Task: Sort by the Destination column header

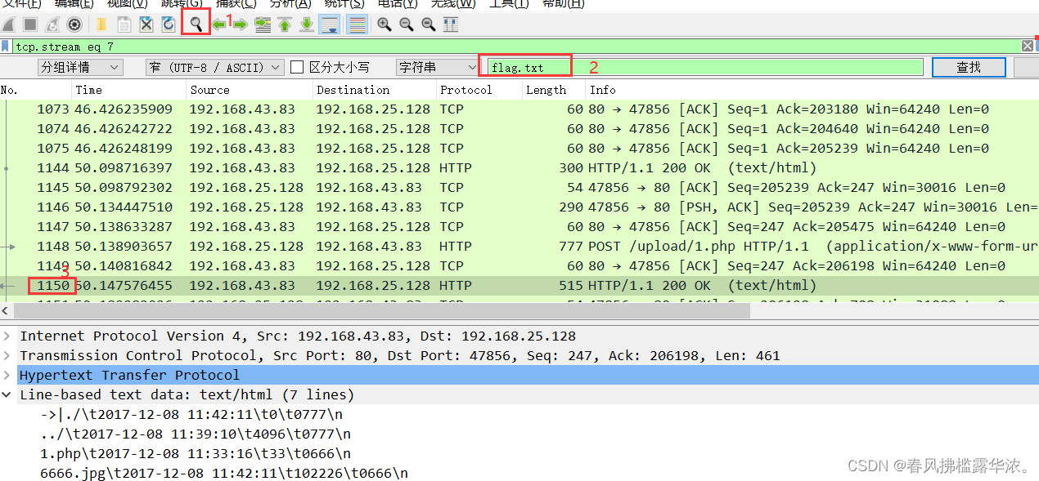Action: pyautogui.click(x=375, y=90)
